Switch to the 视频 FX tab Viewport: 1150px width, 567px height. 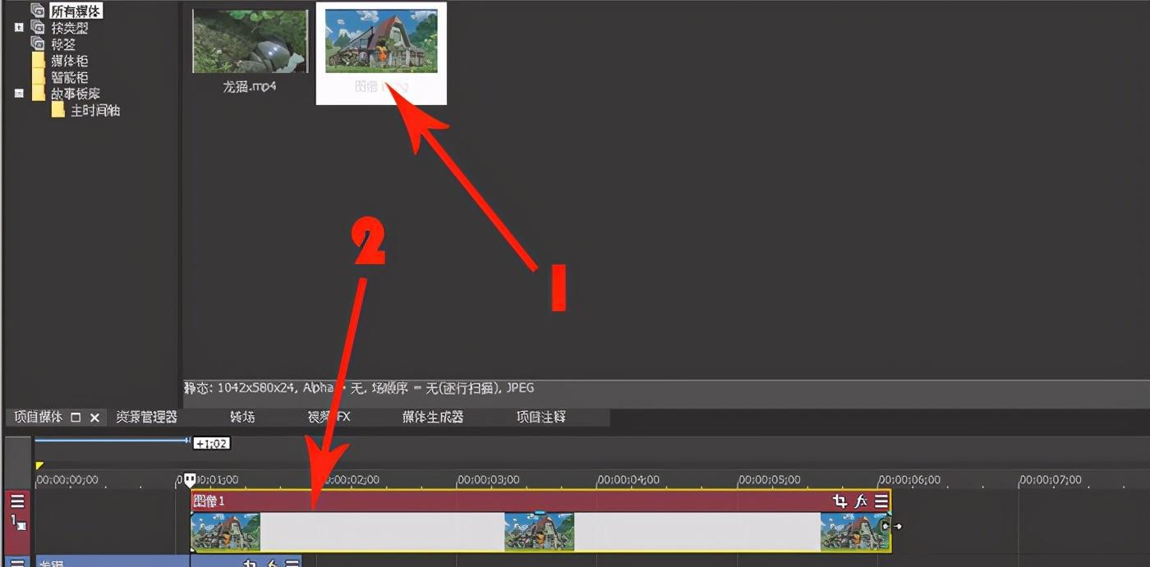(x=329, y=417)
